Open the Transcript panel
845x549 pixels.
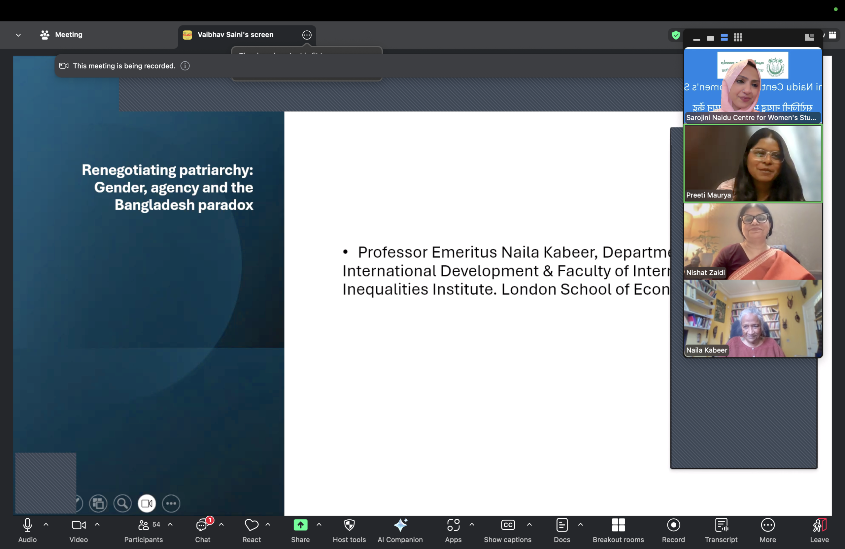(x=721, y=525)
